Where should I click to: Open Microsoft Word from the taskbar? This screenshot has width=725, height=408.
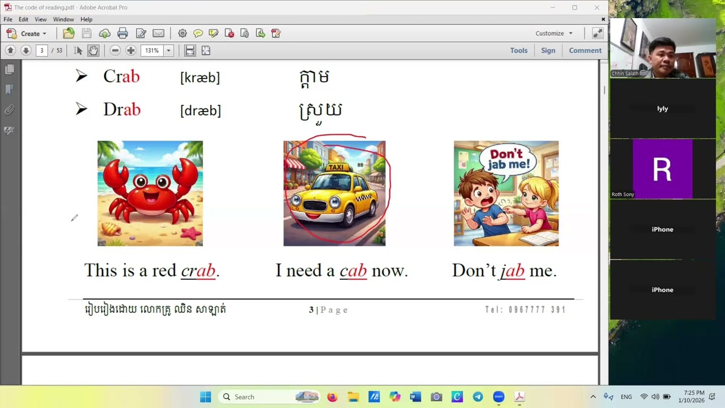pyautogui.click(x=415, y=397)
